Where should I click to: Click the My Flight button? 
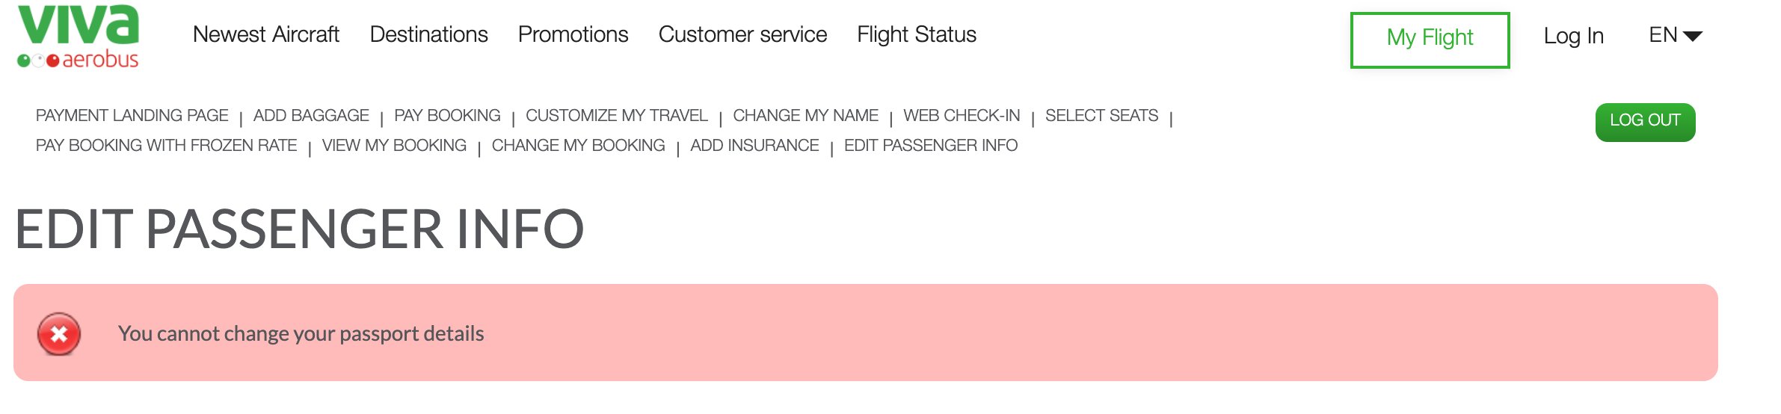1430,40
